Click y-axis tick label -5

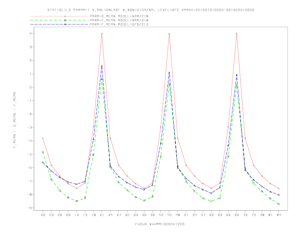tap(30, 154)
